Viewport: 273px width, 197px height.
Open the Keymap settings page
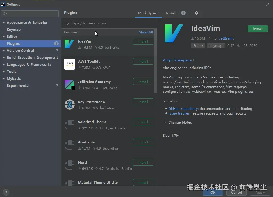[x=13, y=30]
